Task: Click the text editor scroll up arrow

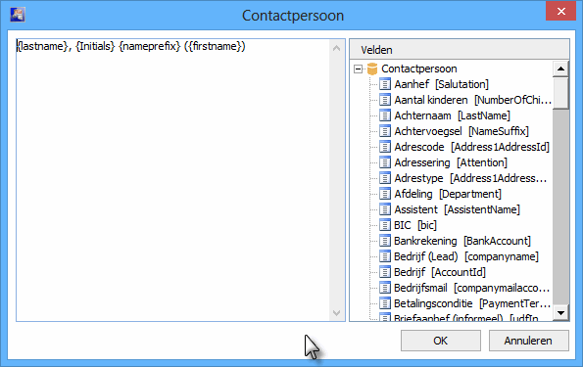Action: coord(336,48)
